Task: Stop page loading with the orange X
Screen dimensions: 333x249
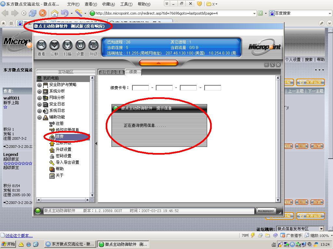Action: [x=43, y=13]
